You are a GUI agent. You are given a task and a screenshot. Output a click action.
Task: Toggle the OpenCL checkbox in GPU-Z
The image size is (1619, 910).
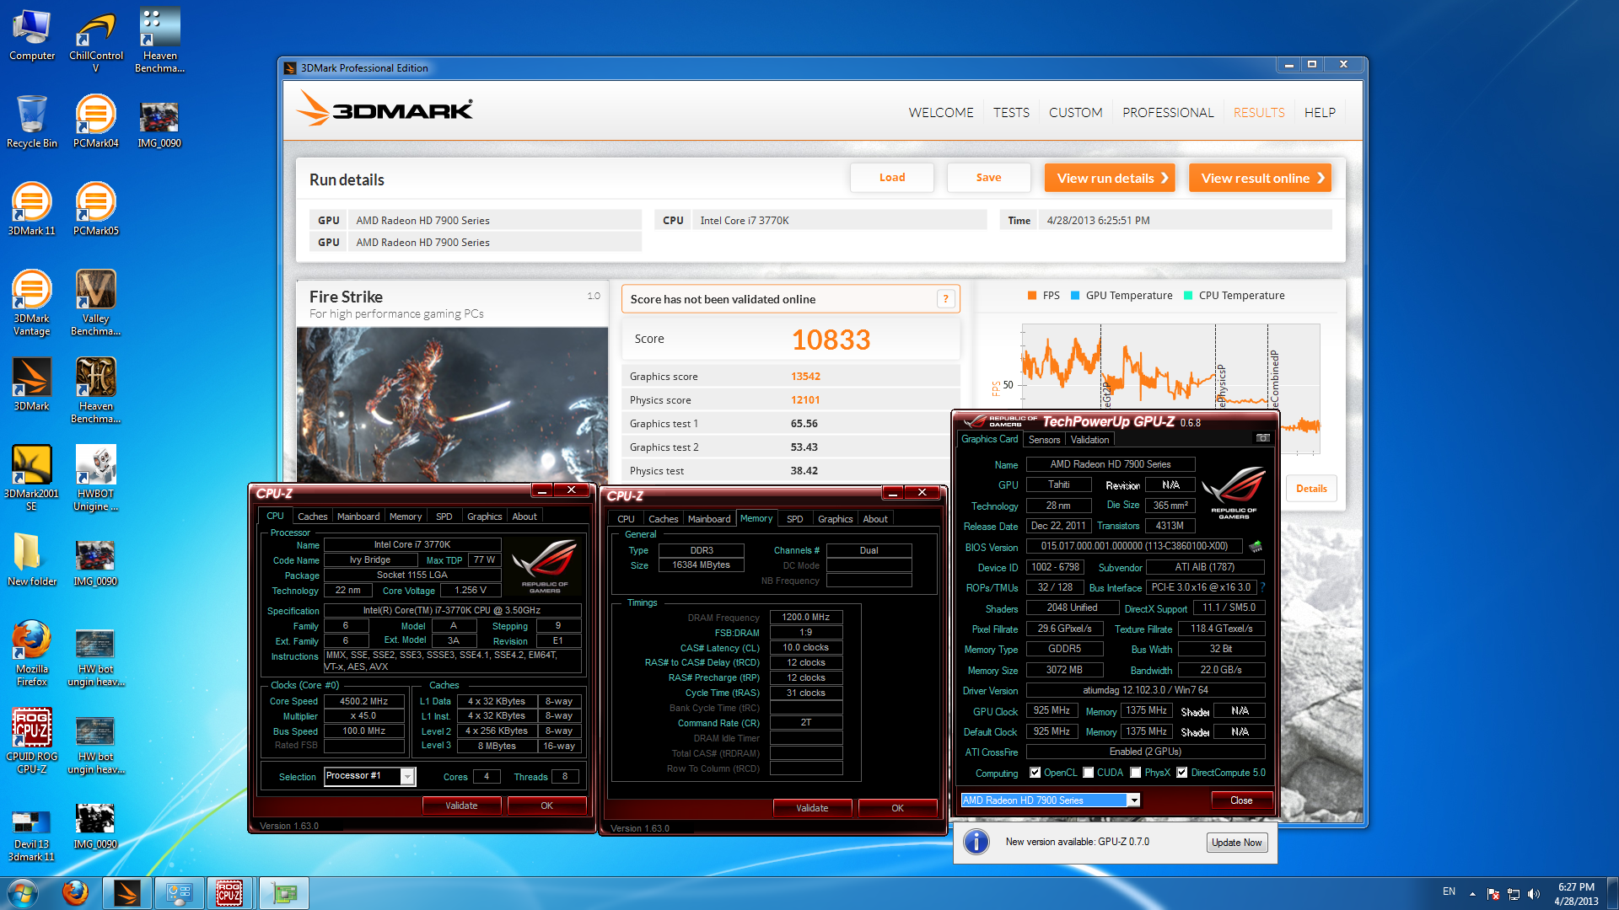tap(1035, 773)
